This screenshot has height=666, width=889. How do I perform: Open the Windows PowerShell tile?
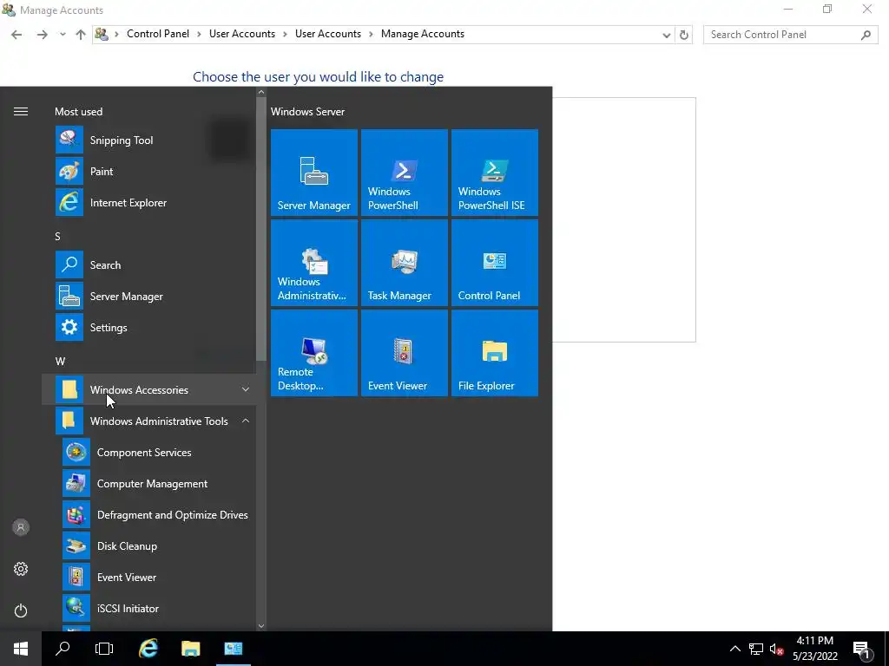(405, 173)
